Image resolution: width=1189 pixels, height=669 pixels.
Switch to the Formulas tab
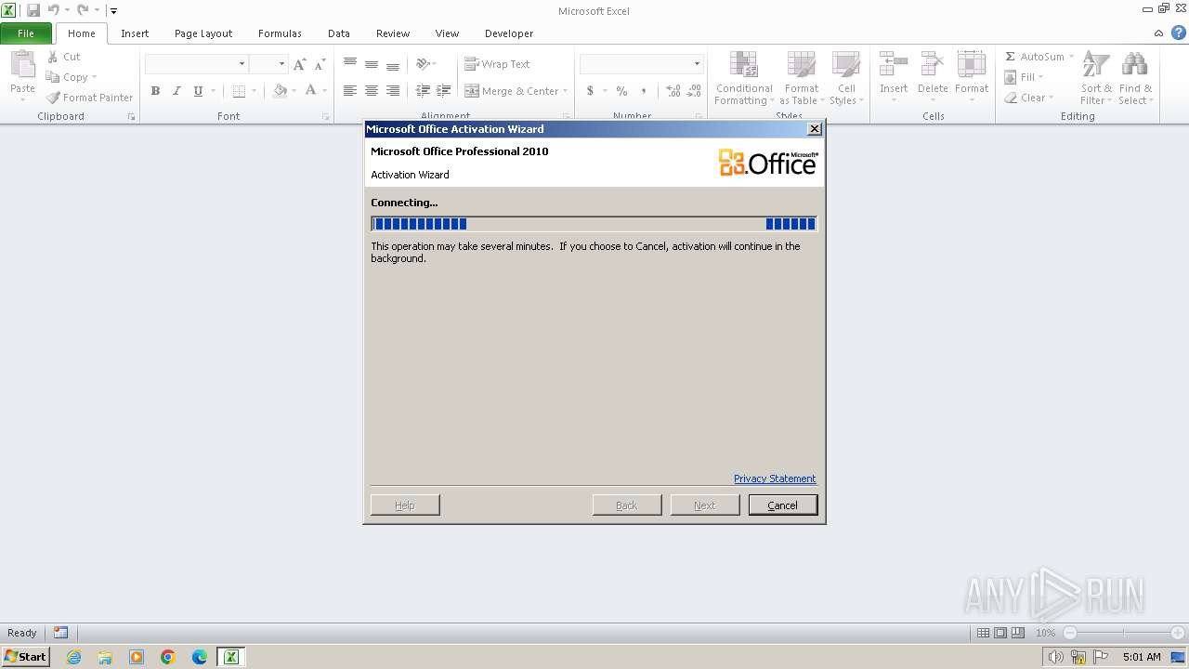tap(280, 33)
